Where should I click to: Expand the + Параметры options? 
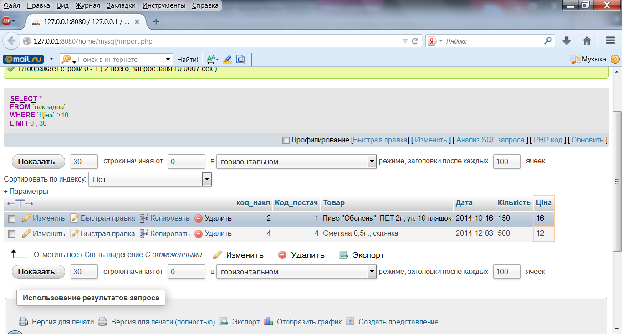(x=26, y=192)
